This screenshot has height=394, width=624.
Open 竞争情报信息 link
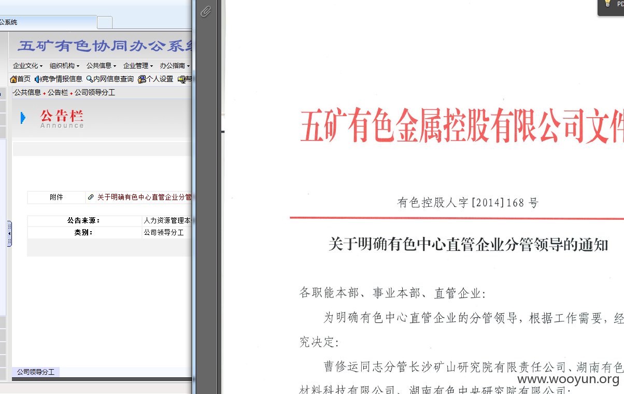62,79
